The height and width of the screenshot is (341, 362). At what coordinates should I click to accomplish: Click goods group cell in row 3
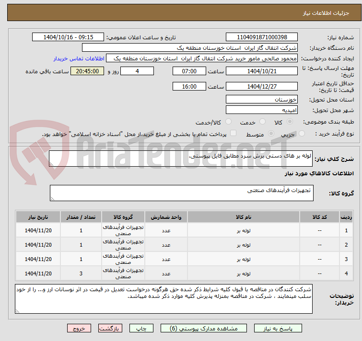[123, 259]
